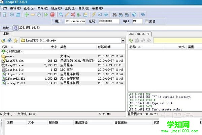Viewport: 202px width, 135px height.
Task: Click remote pane up-folder icon
Action: tap(137, 40)
